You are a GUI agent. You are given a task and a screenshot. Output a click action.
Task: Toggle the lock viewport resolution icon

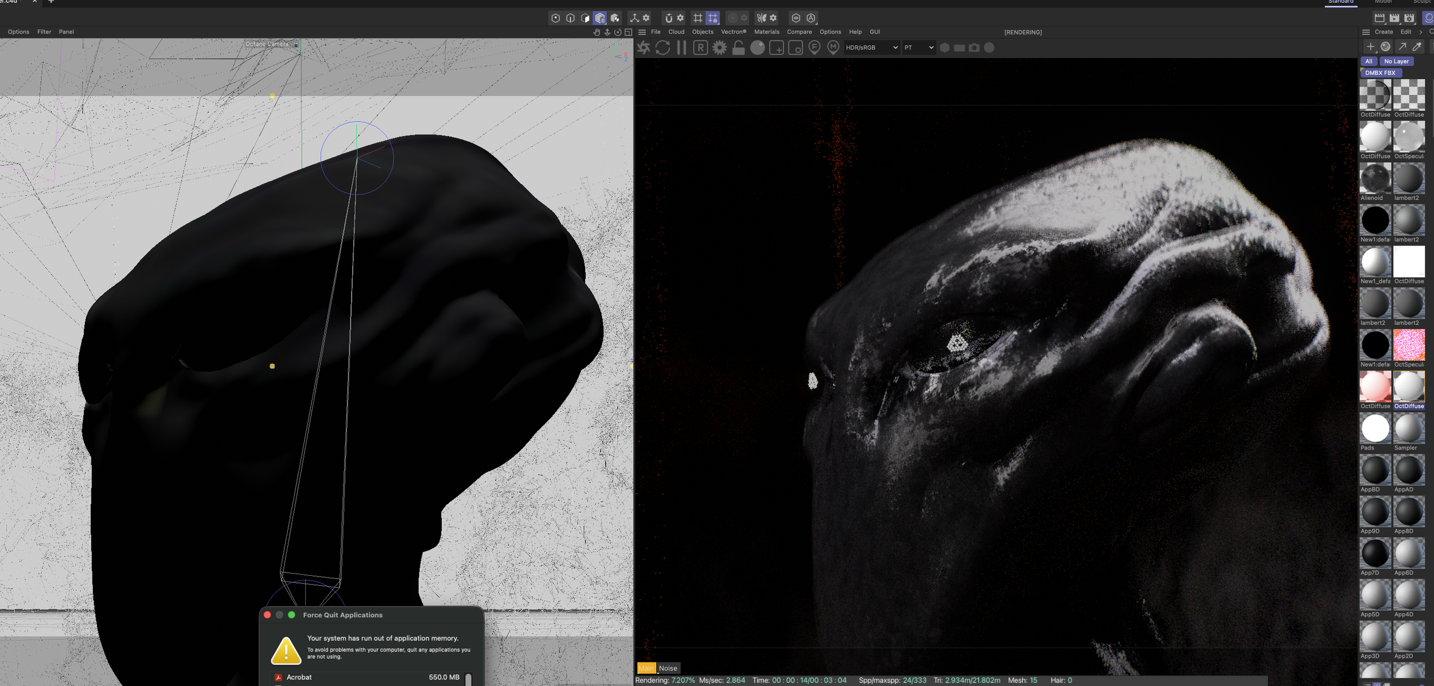coord(739,48)
